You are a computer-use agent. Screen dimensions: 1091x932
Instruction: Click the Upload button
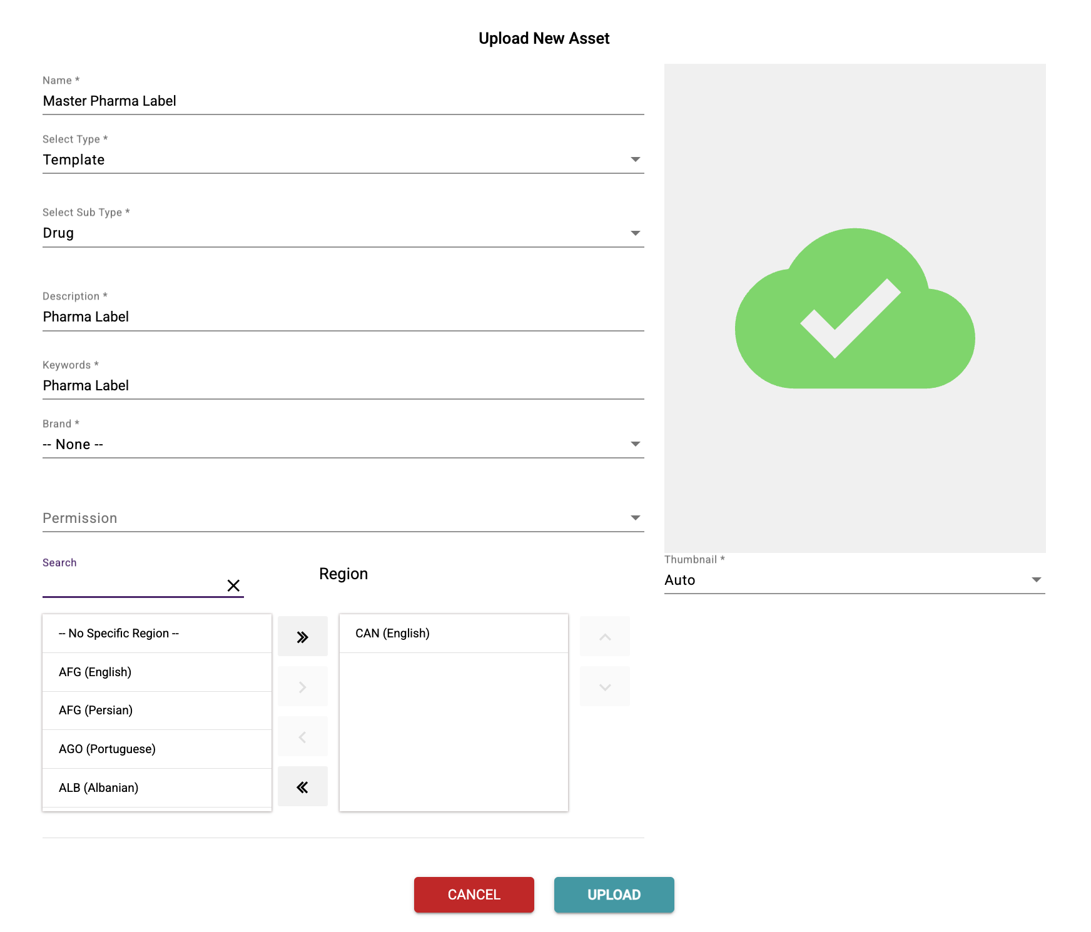tap(614, 894)
